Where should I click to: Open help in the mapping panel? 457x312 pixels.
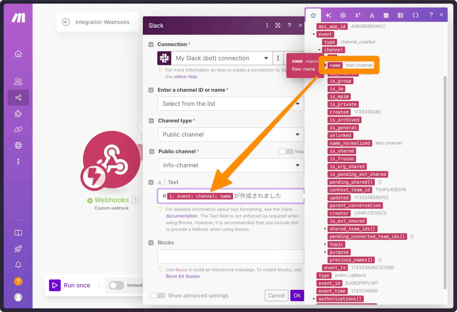(431, 15)
